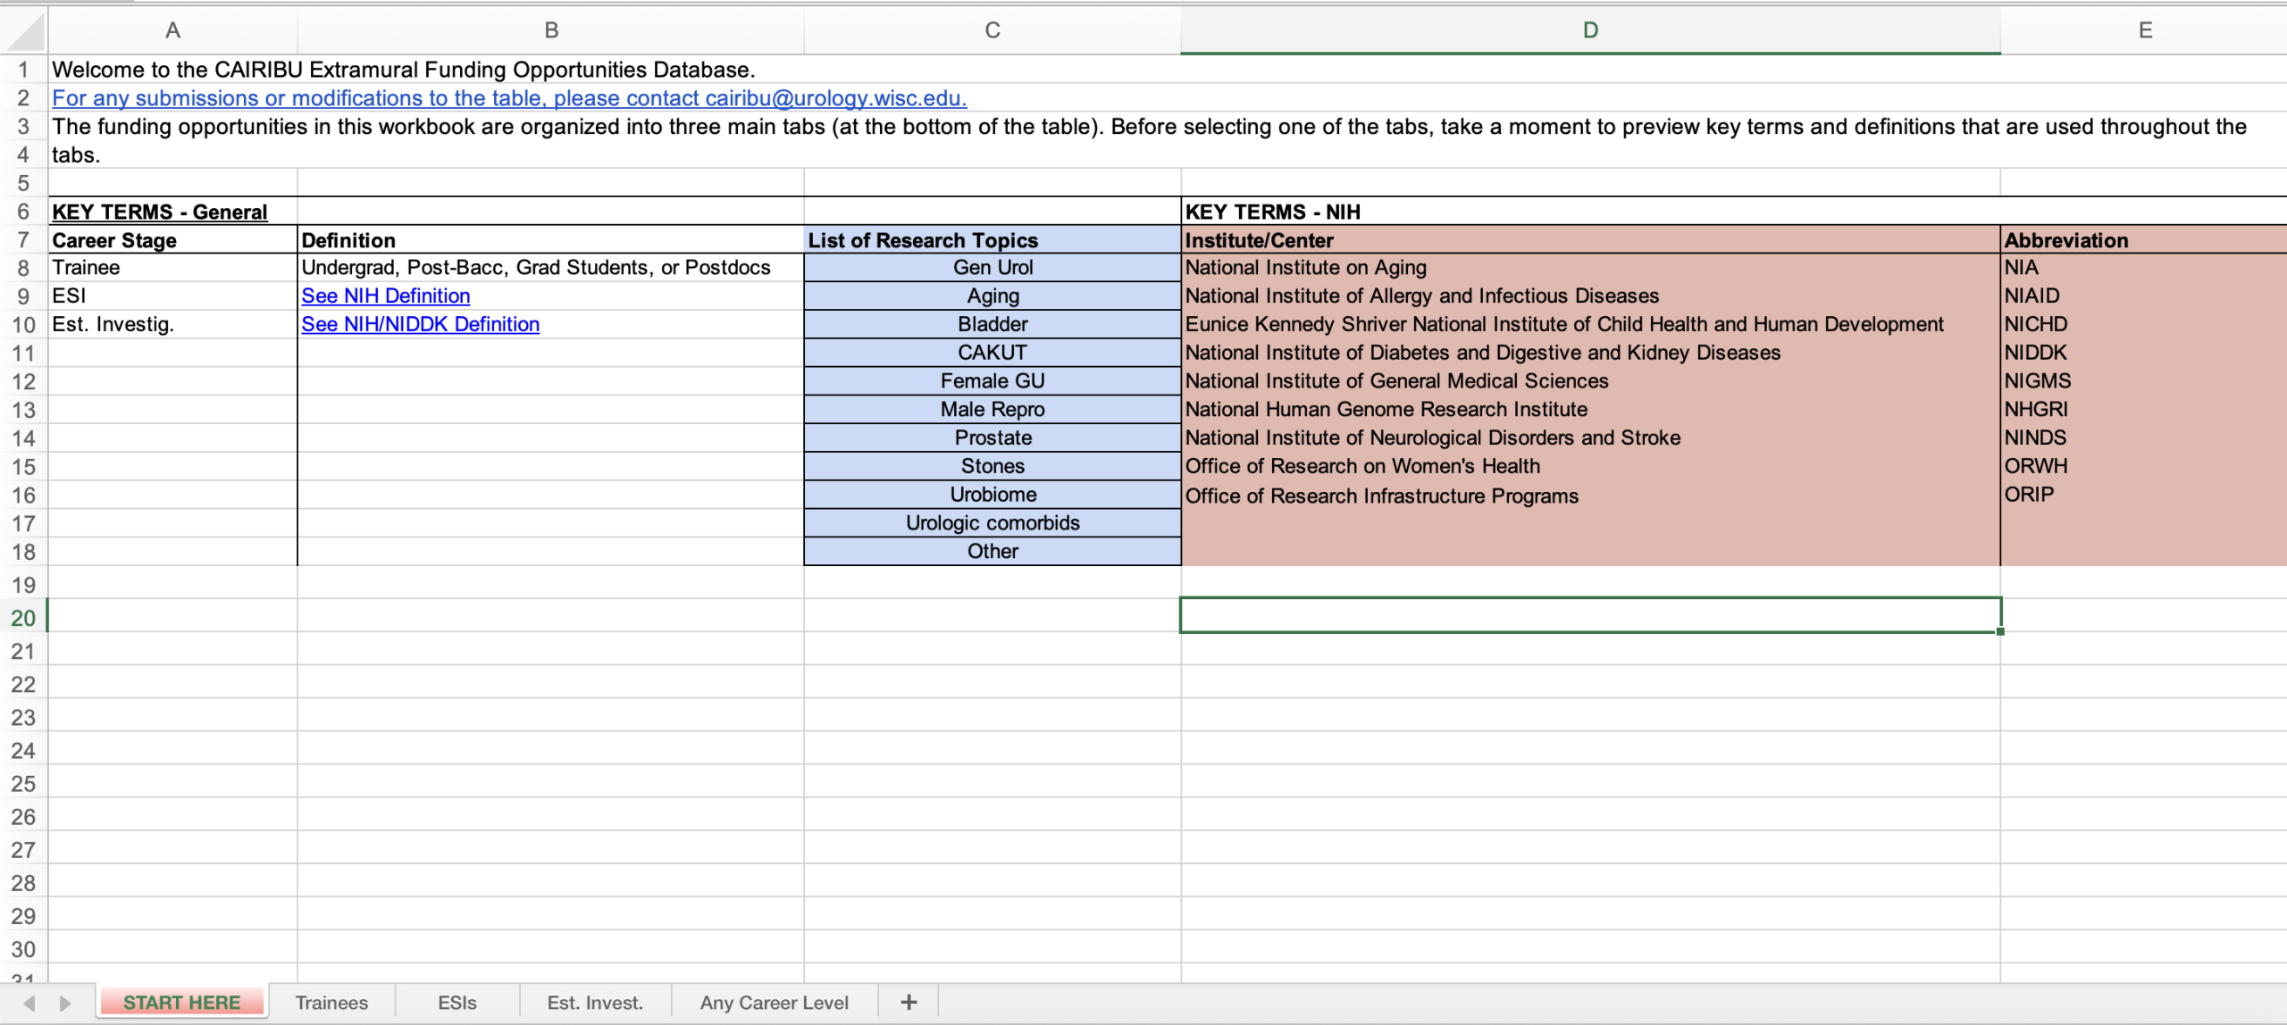Click the selected empty cell D20
Image resolution: width=2287 pixels, height=1025 pixels.
pyautogui.click(x=1590, y=615)
